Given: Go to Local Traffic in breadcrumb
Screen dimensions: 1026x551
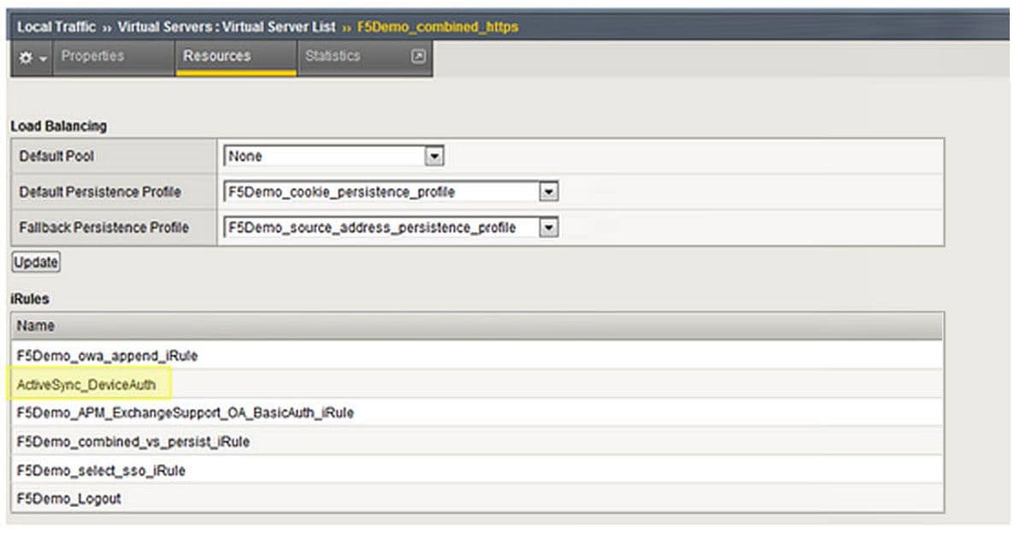Looking at the screenshot, I should pos(56,27).
